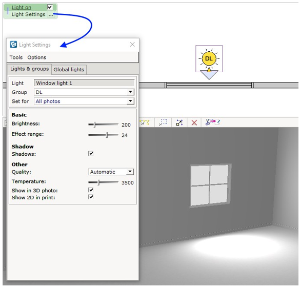
Task: Click the scale selection tool icon
Action: pyautogui.click(x=179, y=122)
